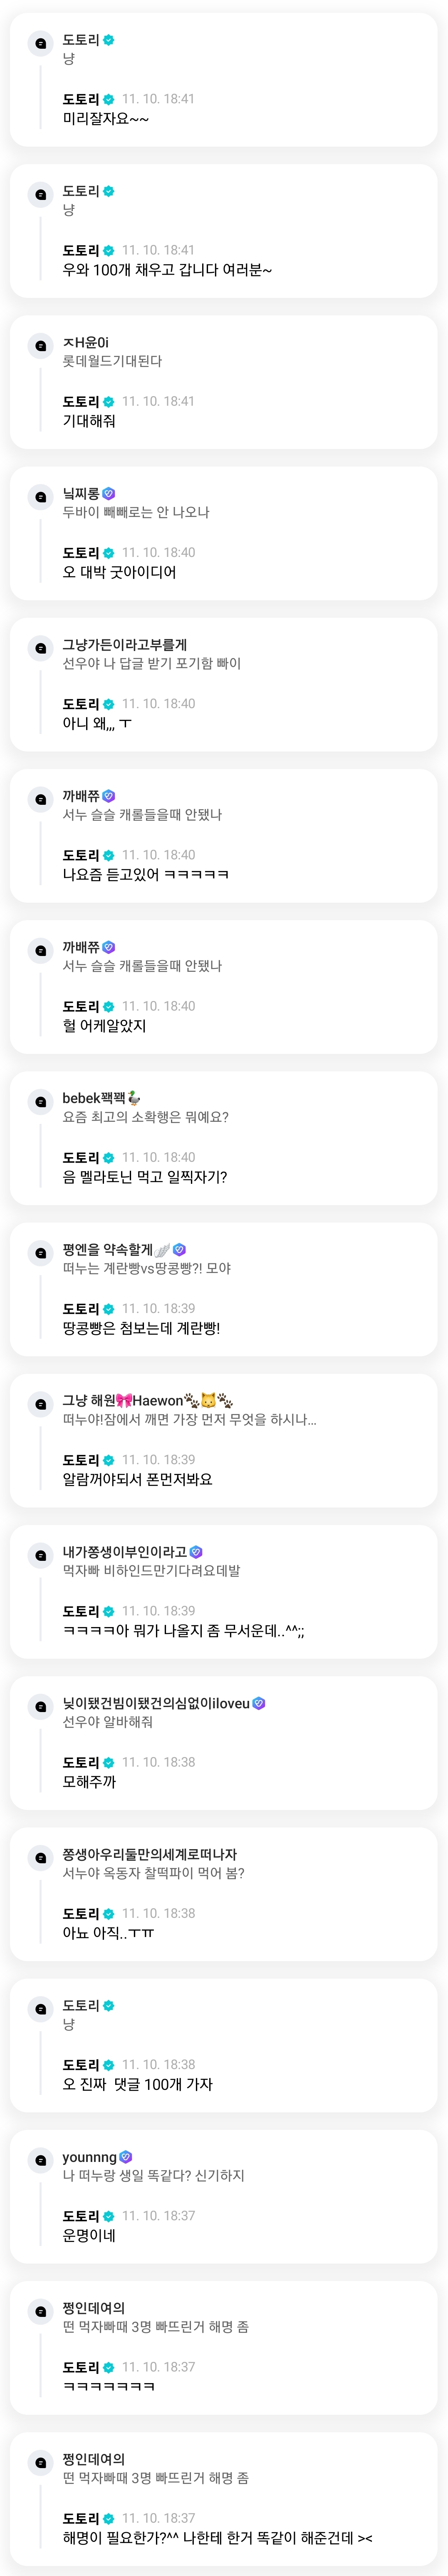Screen dimensions: 448x2576
Task: Select comment 롯데월드기대된다
Action: pyautogui.click(x=112, y=361)
